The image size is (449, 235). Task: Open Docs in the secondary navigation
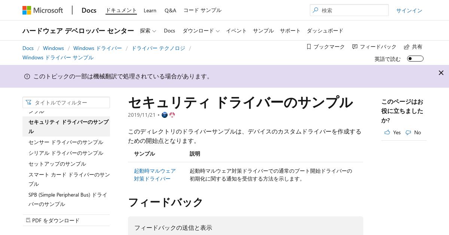click(169, 31)
